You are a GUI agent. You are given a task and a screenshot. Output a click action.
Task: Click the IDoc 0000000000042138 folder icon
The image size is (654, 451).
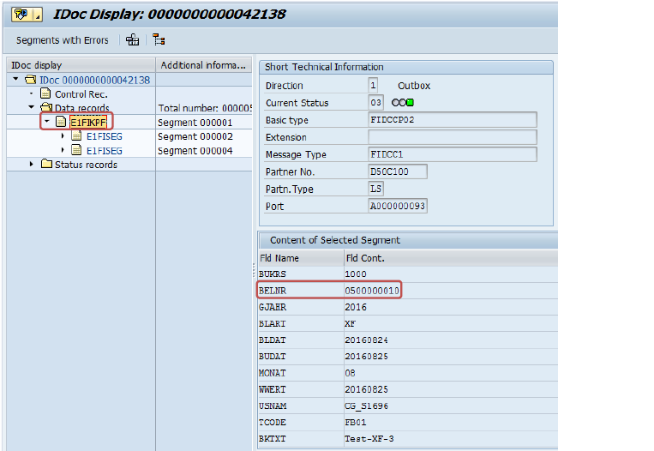pos(31,80)
